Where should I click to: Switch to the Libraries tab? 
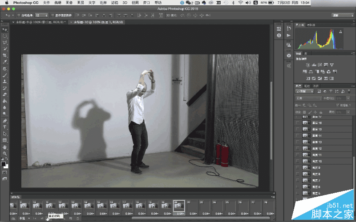(x=306, y=53)
